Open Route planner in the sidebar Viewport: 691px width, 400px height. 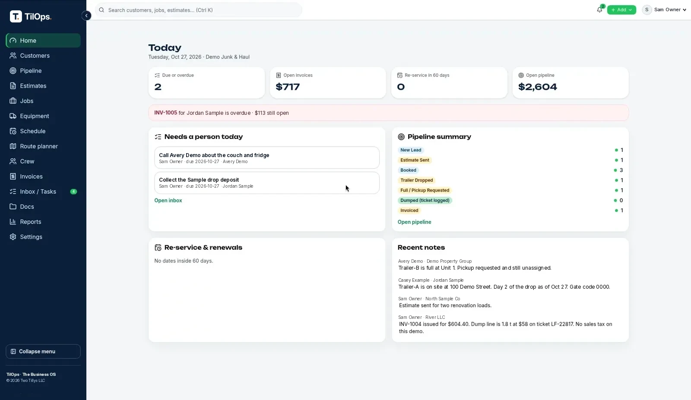pyautogui.click(x=43, y=146)
